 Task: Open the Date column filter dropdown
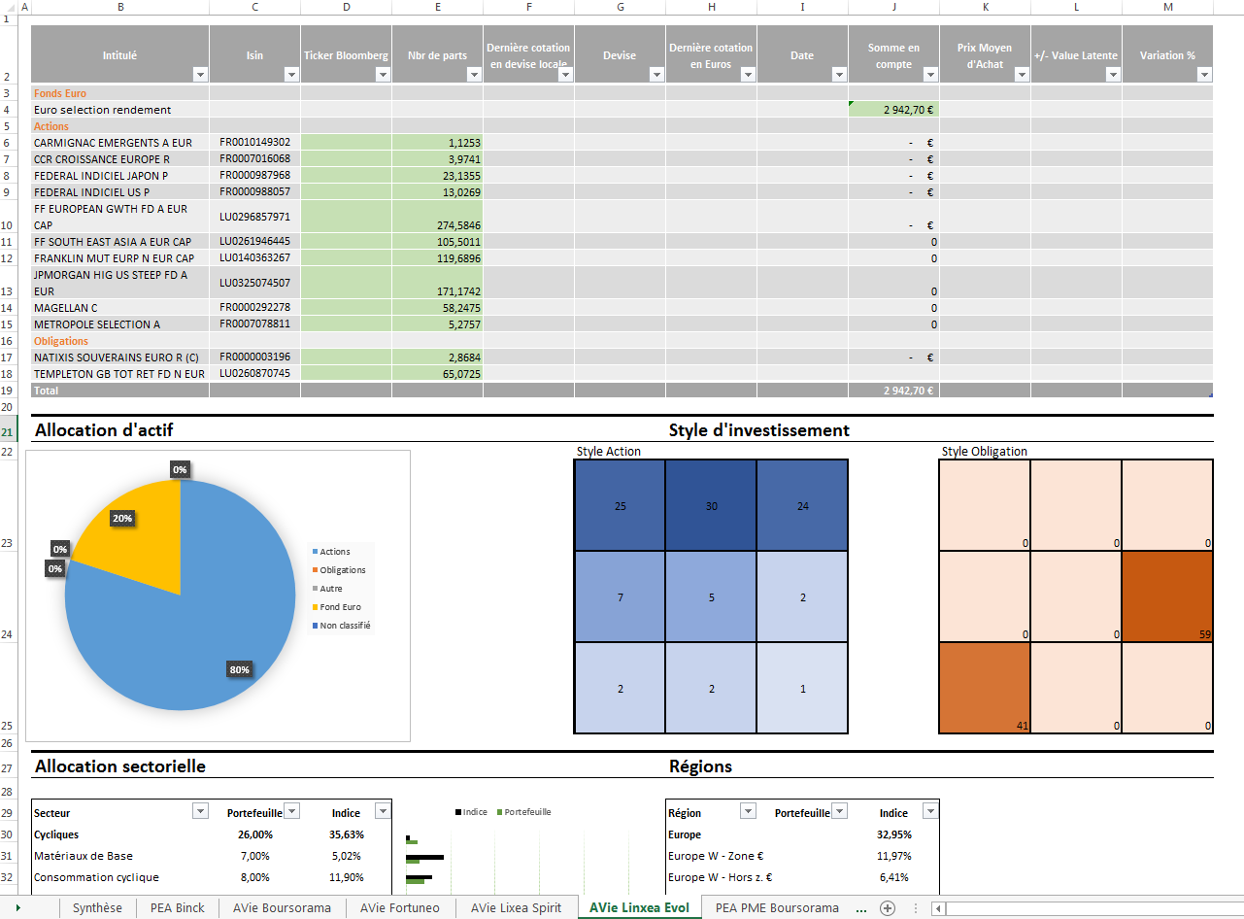tap(839, 75)
